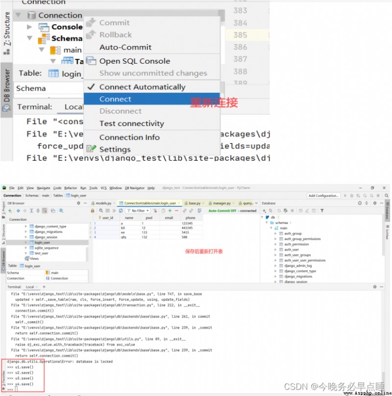Show hidden editor tabs dropdown arrow
The image size is (392, 396).
pyautogui.click(x=256, y=203)
